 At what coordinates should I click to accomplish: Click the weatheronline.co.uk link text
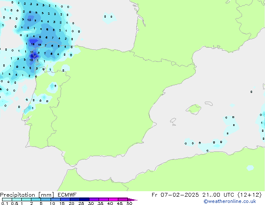(x=230, y=202)
